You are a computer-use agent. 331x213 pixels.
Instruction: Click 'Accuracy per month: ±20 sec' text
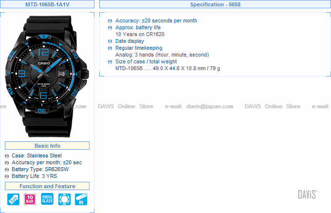click(x=47, y=162)
